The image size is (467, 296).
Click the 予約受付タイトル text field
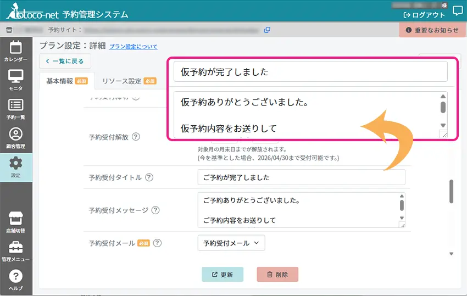pos(301,177)
